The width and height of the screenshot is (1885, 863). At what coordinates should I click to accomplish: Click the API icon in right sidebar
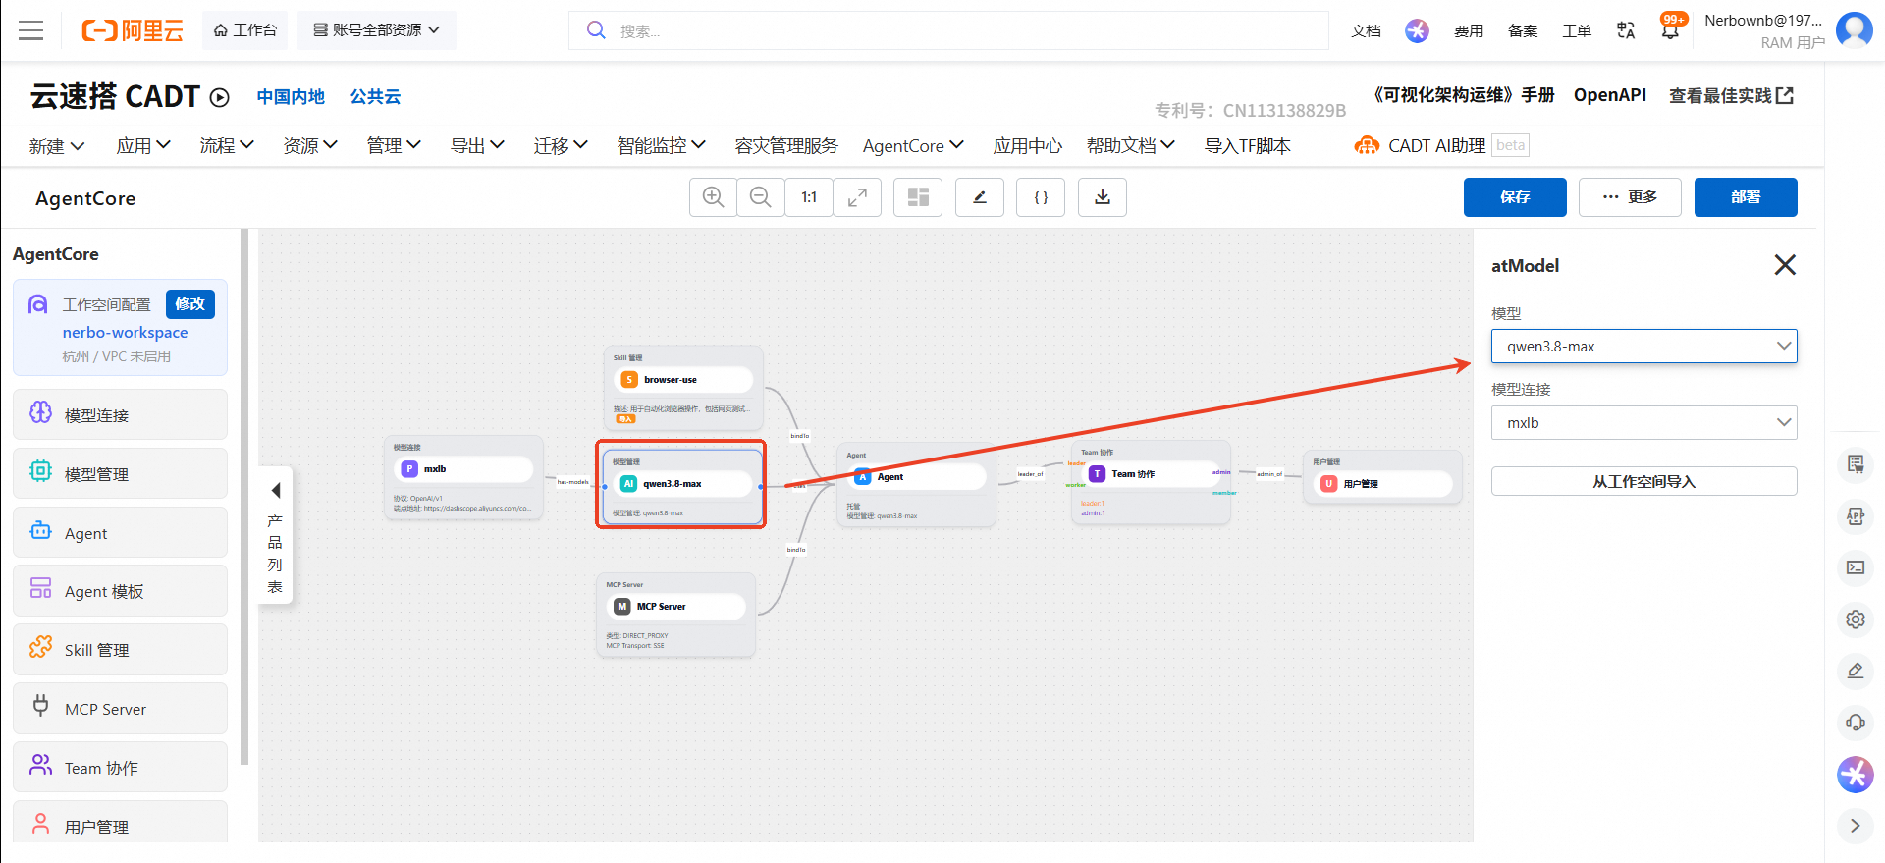(1856, 516)
